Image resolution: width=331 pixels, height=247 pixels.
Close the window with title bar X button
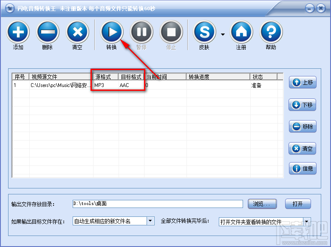321,8
